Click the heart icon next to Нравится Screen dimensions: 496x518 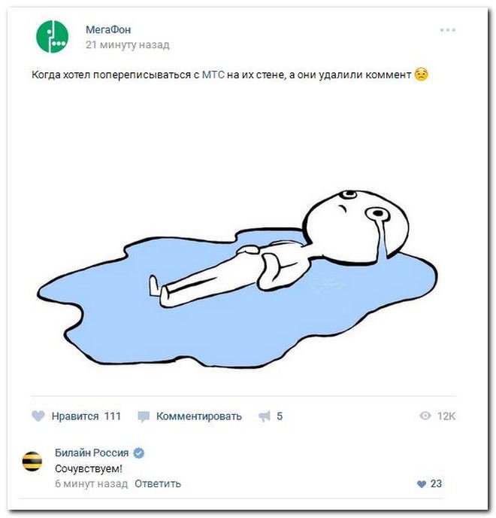click(38, 416)
